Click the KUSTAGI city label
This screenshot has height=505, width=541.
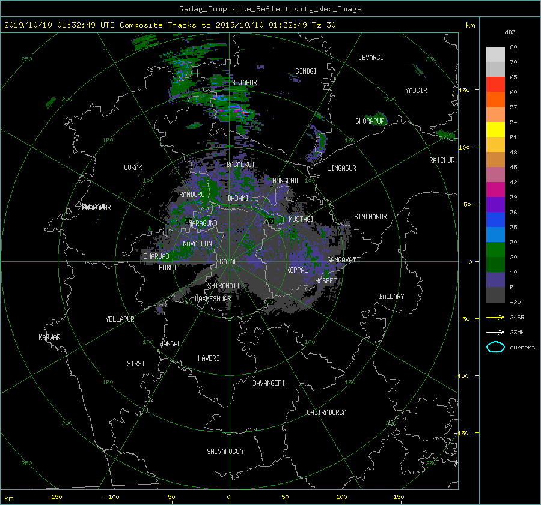301,219
